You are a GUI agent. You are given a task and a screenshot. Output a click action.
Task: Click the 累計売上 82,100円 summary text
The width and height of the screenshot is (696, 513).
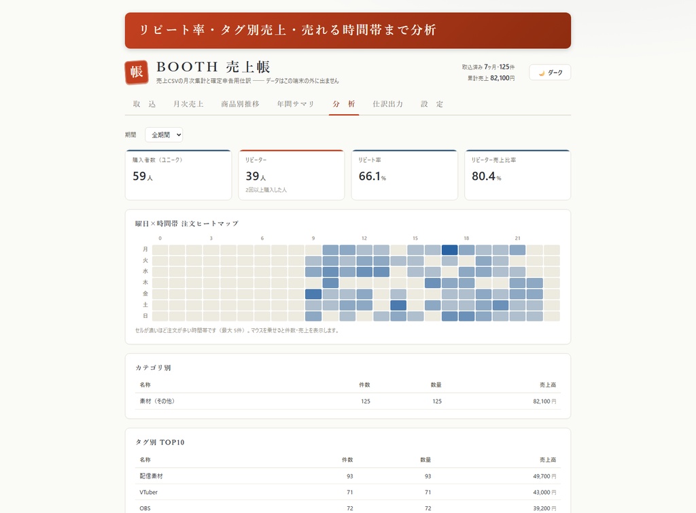click(491, 78)
